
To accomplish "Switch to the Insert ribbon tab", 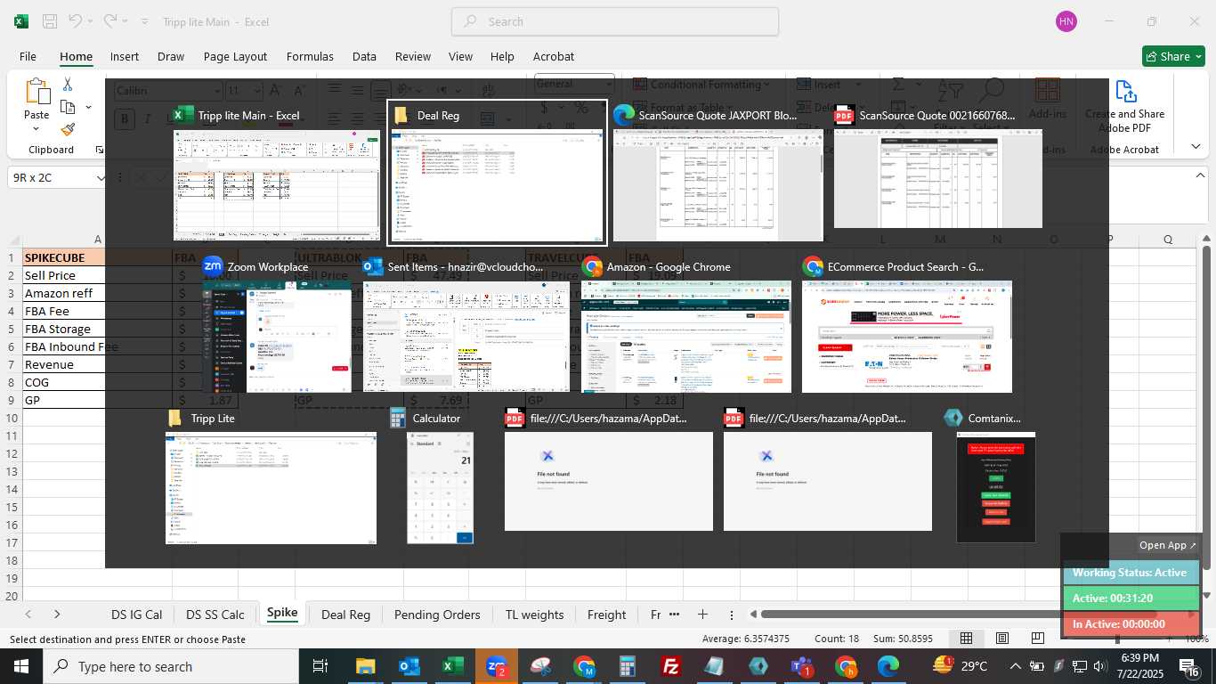I will pyautogui.click(x=125, y=56).
